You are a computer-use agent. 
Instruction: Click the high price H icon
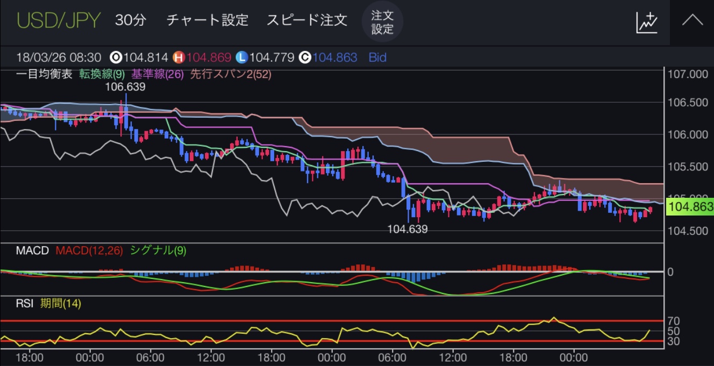tap(178, 57)
